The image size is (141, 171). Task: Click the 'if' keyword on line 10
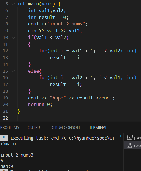pos(31,37)
